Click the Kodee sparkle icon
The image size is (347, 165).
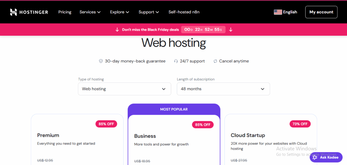tap(315, 157)
